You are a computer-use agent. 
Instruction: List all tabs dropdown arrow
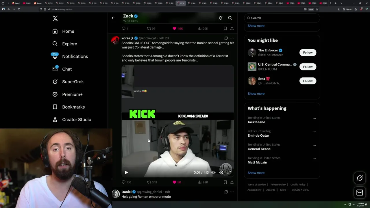341,3
